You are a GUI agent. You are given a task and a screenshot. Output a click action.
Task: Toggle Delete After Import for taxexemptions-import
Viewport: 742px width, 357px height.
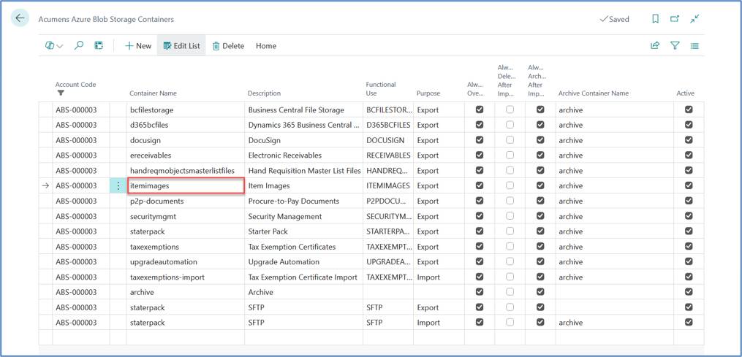(510, 277)
